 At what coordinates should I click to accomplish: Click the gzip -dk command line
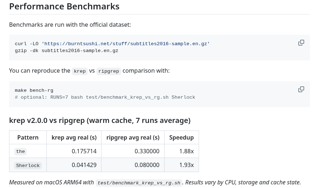[66, 51]
